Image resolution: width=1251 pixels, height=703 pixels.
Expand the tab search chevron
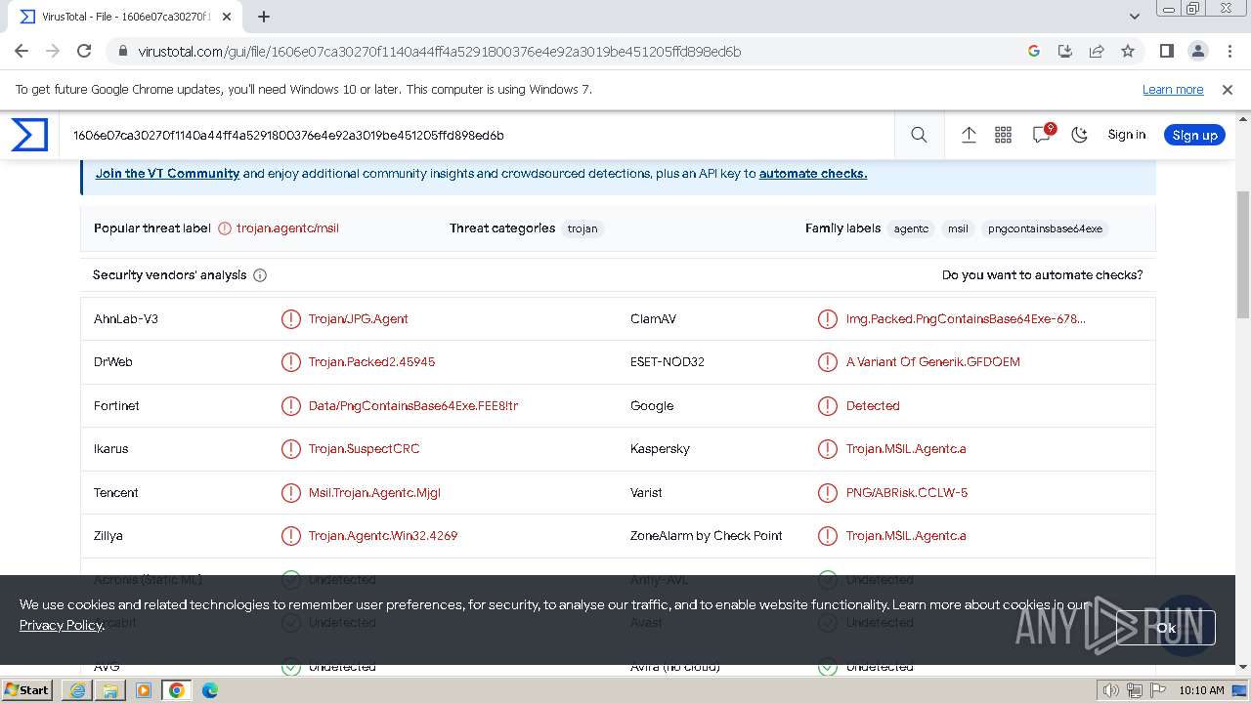[1135, 17]
